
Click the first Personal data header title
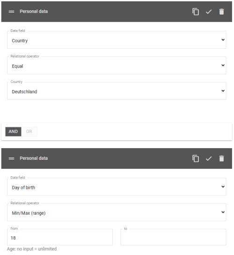(x=34, y=11)
